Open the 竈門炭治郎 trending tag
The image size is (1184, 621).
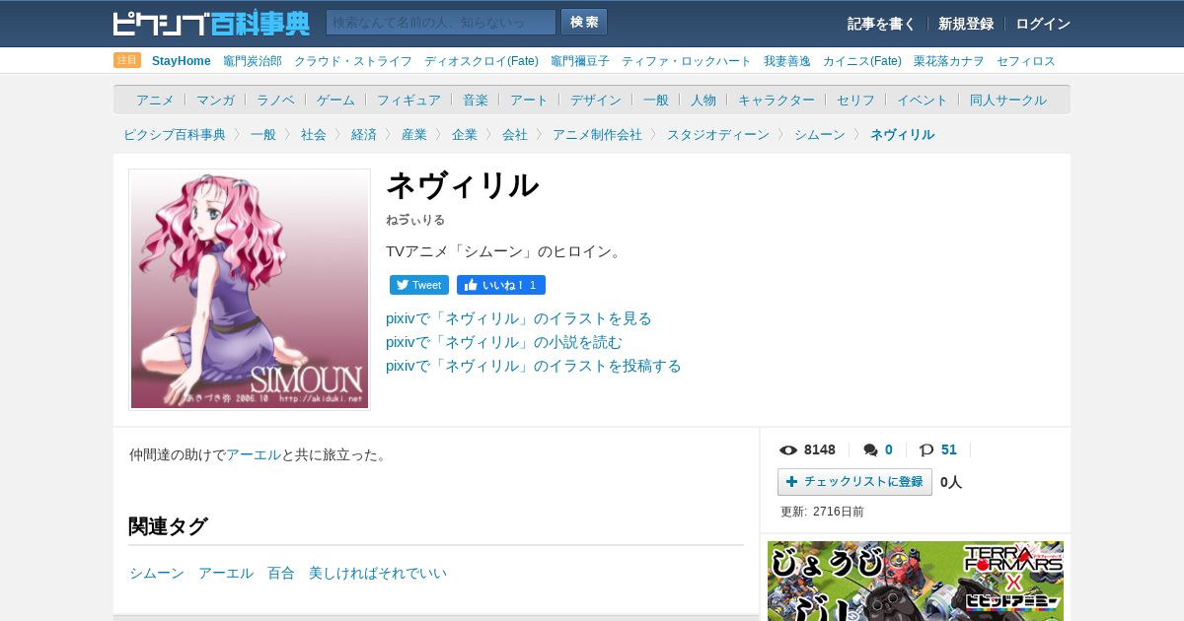pyautogui.click(x=253, y=61)
